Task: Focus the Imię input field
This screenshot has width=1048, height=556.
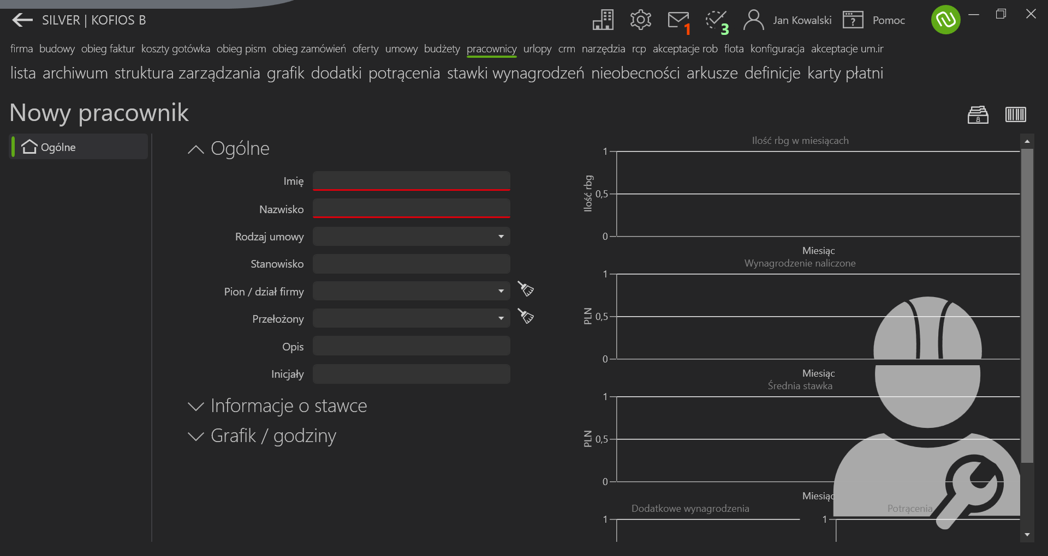Action: click(412, 181)
